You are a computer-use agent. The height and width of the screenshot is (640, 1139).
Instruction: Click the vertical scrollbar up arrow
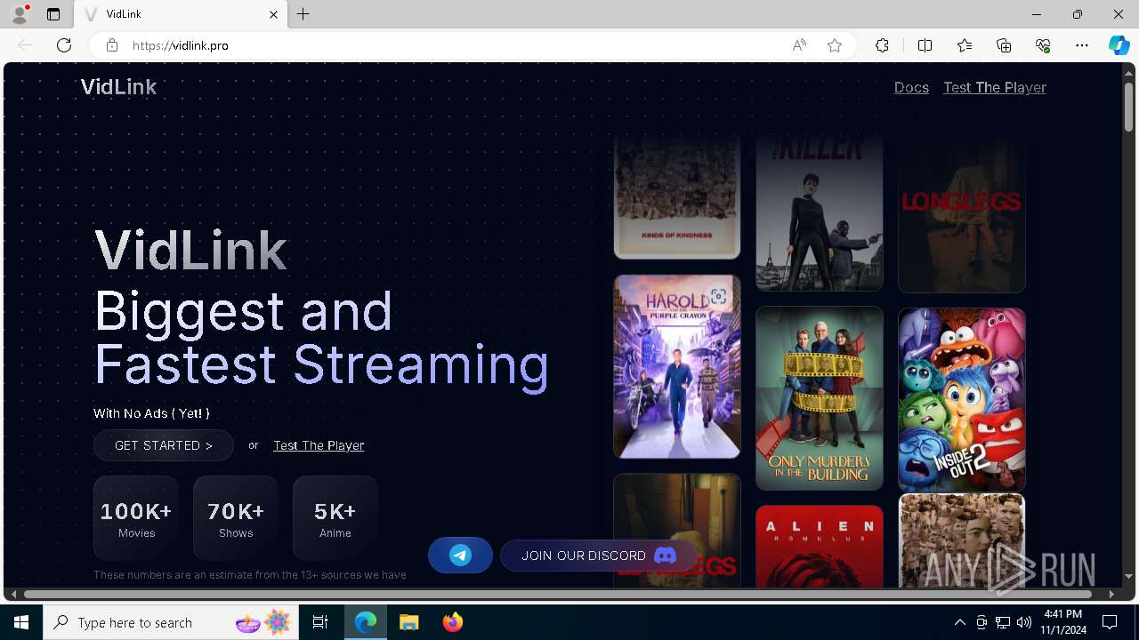click(1129, 72)
